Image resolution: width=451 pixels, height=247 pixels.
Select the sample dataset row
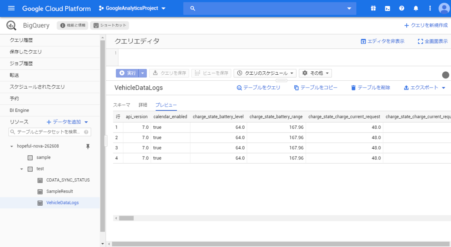click(x=50, y=158)
